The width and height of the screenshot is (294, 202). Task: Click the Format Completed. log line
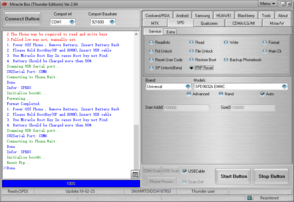pos(23,104)
